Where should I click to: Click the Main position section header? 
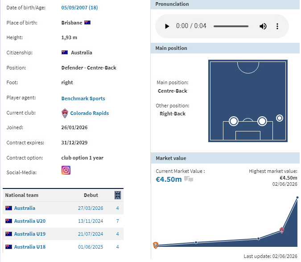(x=225, y=48)
